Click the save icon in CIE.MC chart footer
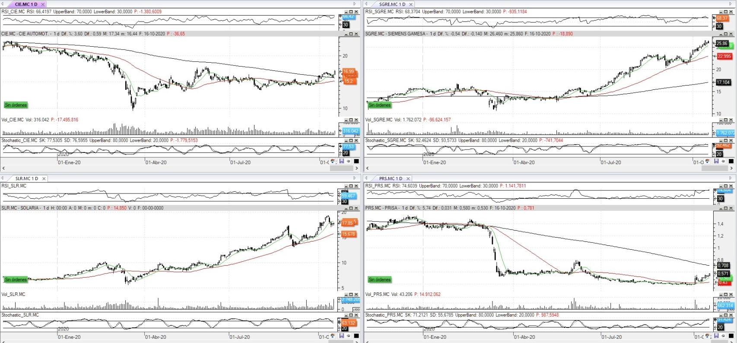 pyautogui.click(x=341, y=161)
